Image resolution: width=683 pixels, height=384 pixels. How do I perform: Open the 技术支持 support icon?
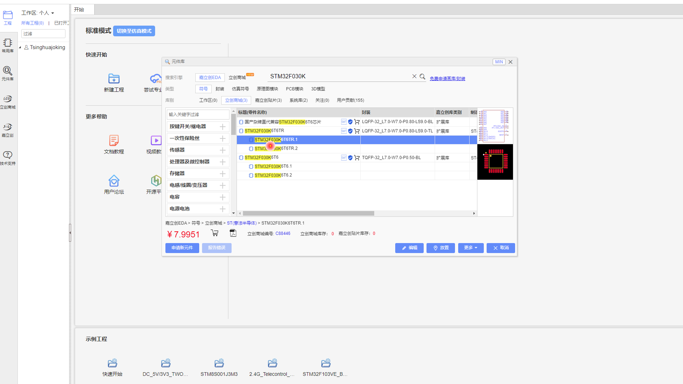(x=7, y=158)
